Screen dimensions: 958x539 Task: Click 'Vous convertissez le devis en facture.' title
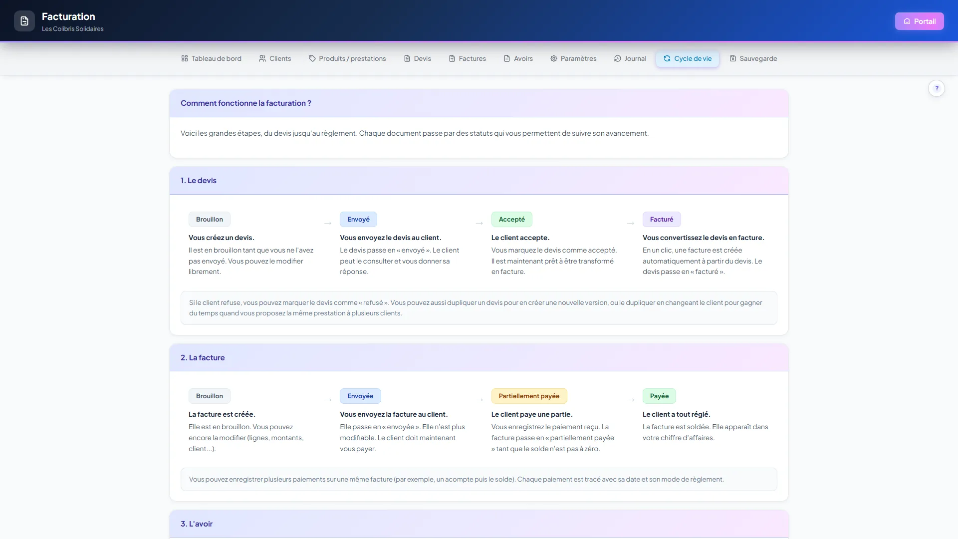tap(704, 238)
